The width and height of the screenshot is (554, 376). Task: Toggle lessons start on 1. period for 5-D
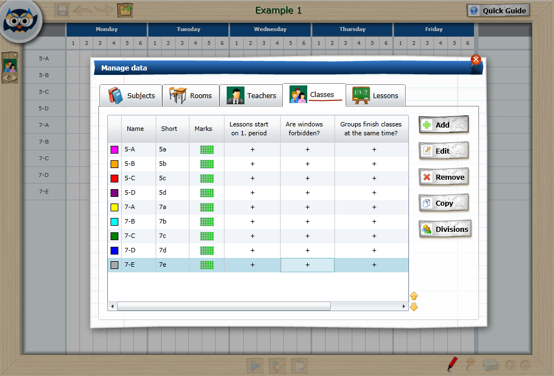[x=252, y=193]
